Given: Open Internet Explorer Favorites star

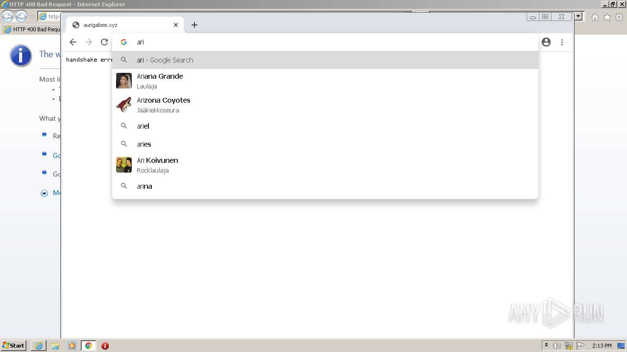Looking at the screenshot, I should coord(607,17).
